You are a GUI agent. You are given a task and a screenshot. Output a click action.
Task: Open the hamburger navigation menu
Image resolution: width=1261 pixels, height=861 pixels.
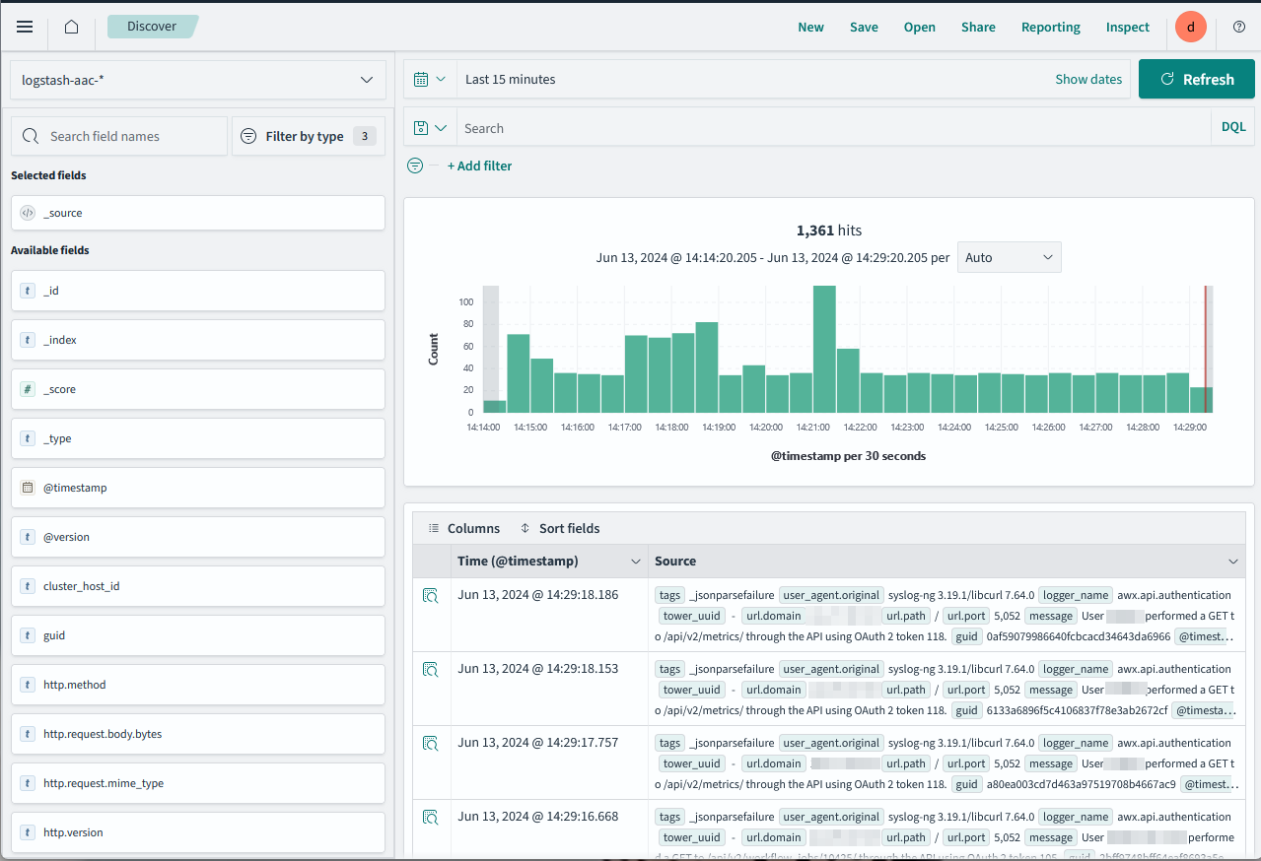[25, 27]
